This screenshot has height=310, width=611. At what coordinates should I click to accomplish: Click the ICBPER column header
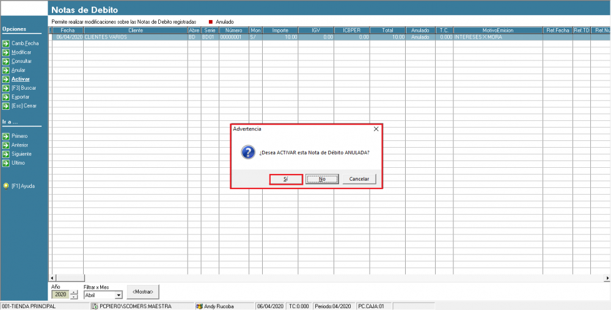click(351, 31)
